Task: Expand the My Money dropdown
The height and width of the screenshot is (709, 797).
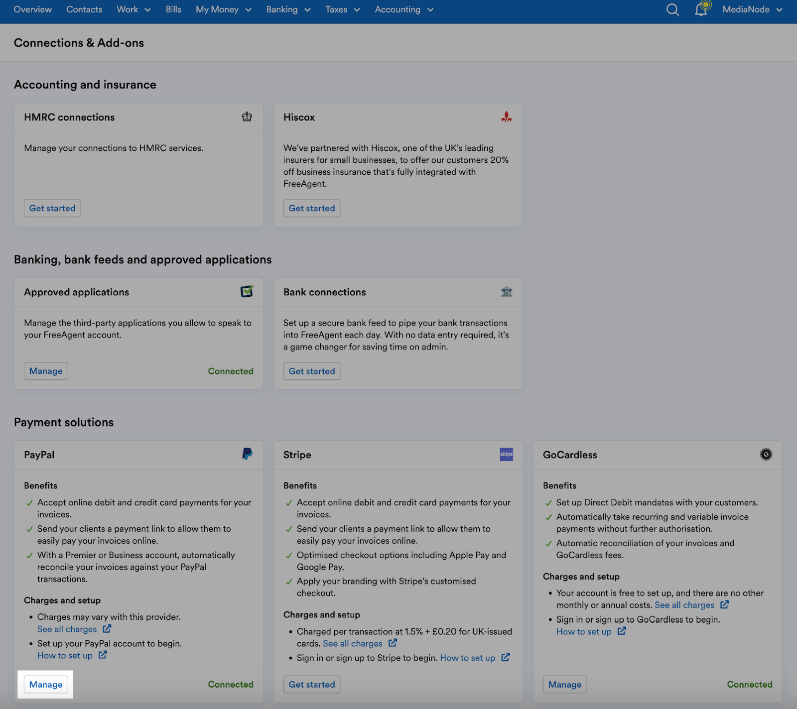Action: [x=223, y=9]
